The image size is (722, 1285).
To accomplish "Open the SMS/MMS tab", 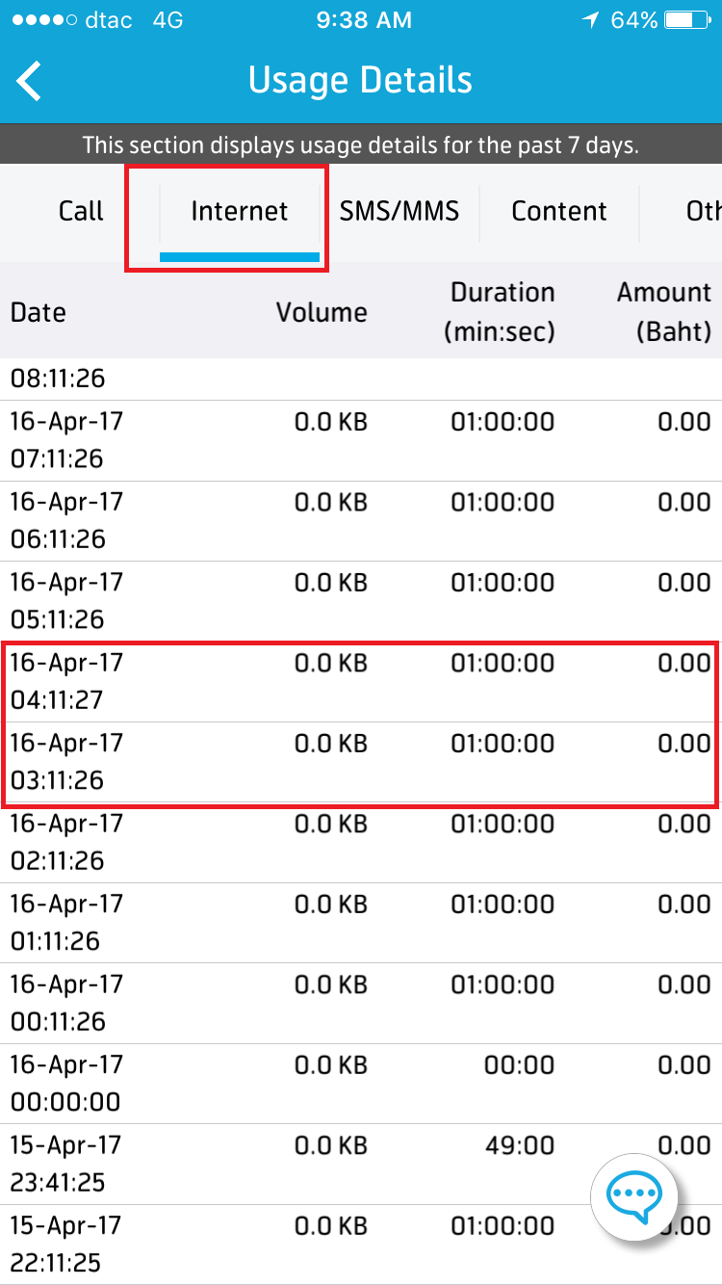I will (x=399, y=212).
